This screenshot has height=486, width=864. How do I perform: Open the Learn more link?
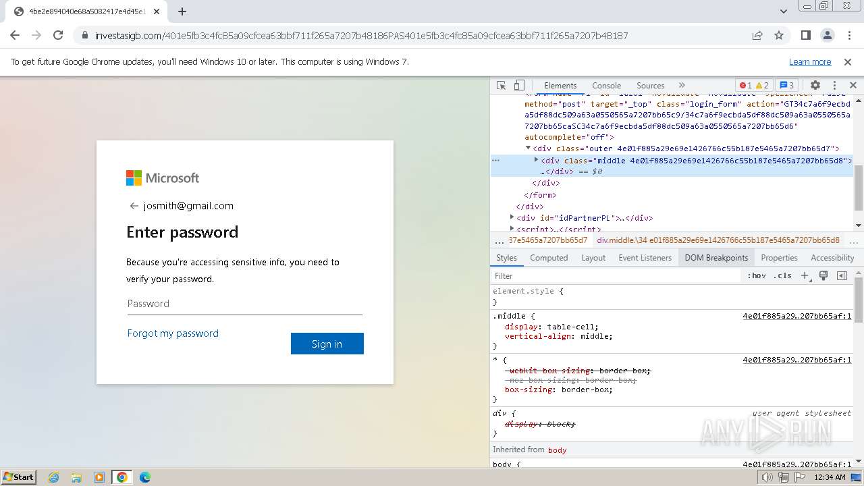coord(810,61)
